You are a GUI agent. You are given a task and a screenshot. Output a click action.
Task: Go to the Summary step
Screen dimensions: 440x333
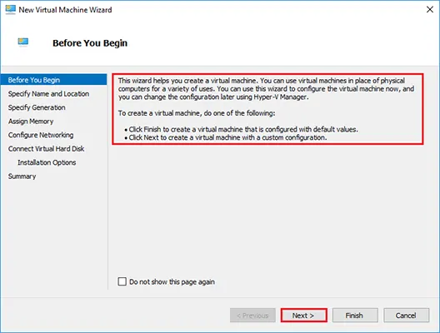point(22,176)
